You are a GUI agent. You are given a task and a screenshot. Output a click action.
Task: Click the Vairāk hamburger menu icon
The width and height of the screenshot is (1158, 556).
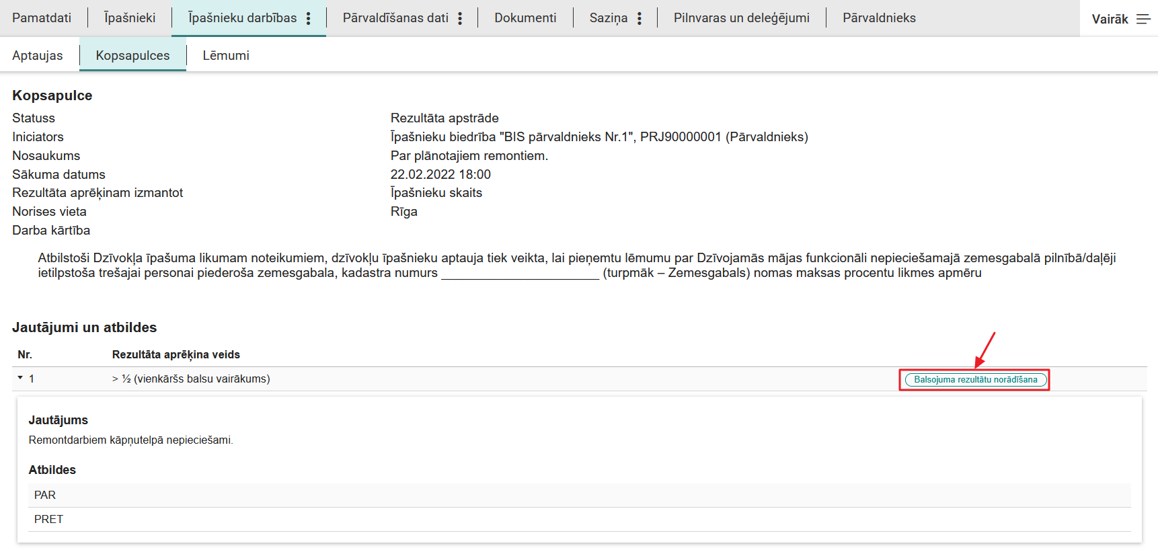(1143, 19)
